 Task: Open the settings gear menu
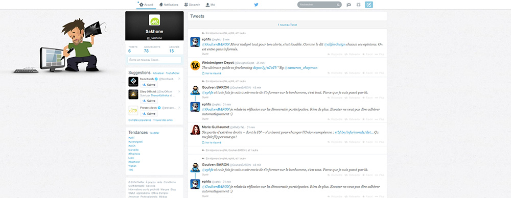(359, 5)
